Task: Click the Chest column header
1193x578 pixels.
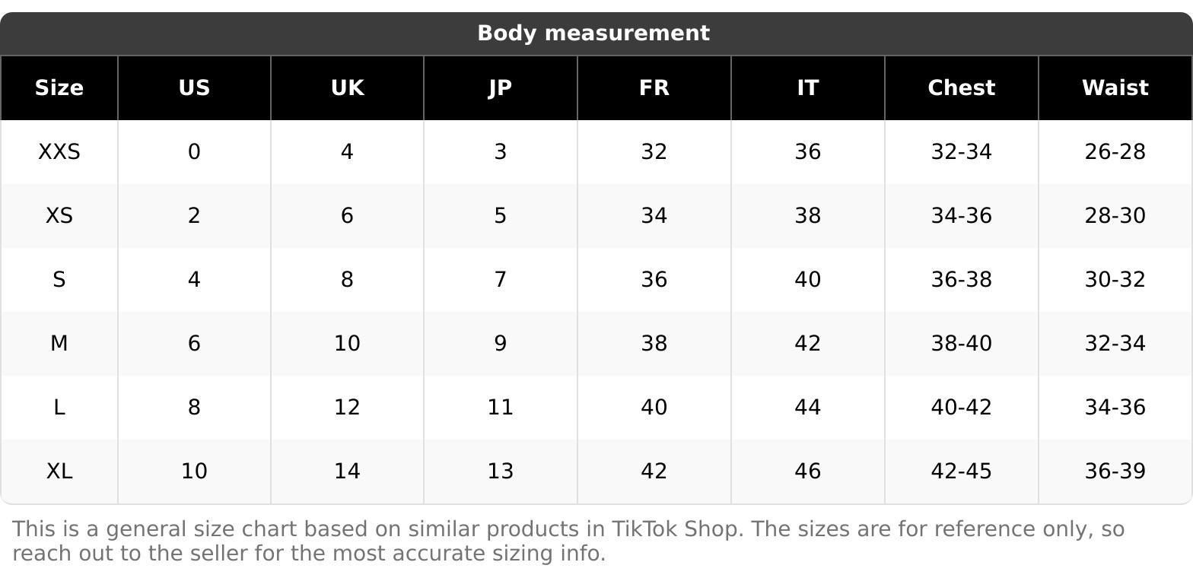Action: 961,88
